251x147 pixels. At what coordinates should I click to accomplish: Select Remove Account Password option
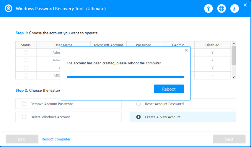(68, 104)
